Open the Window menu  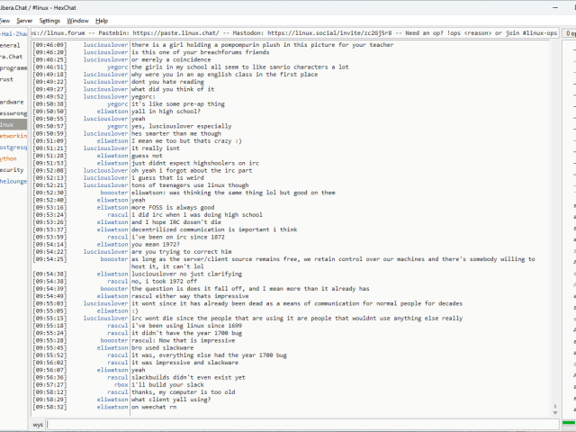pos(78,20)
